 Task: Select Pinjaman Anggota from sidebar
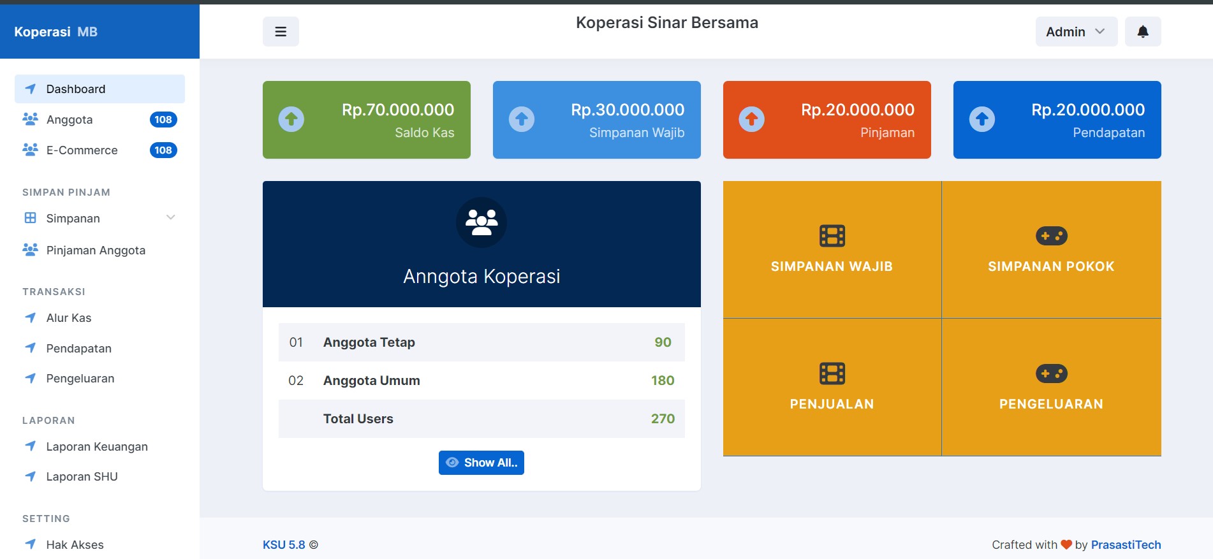pos(96,250)
